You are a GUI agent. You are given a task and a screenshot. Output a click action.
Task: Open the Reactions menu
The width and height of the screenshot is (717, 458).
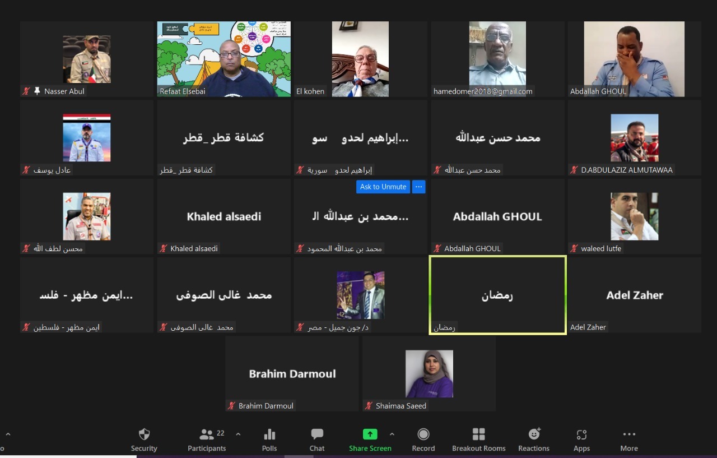click(x=534, y=434)
